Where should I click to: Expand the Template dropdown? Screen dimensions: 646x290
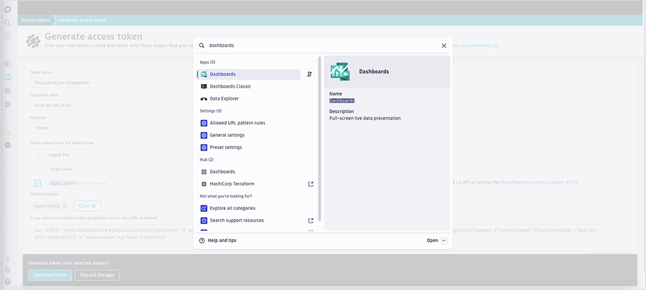(x=110, y=128)
